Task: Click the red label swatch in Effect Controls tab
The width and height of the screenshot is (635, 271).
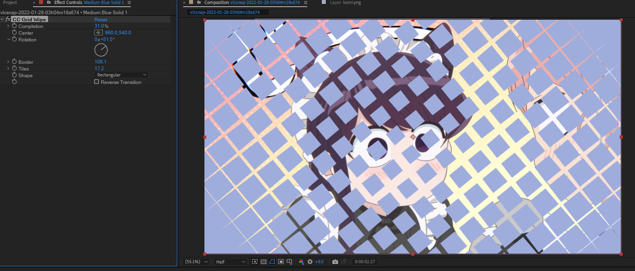Action: [41, 3]
